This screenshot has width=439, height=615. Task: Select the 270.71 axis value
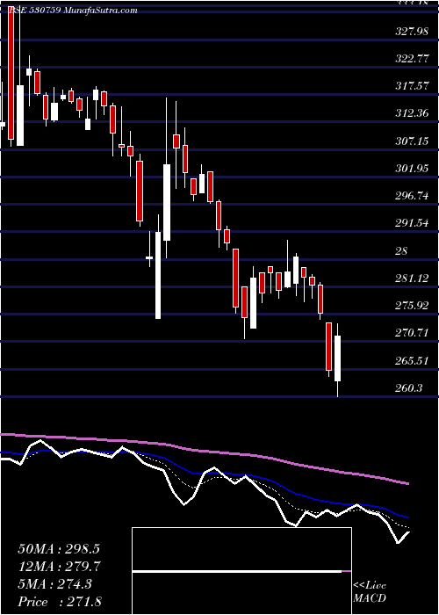coord(412,333)
